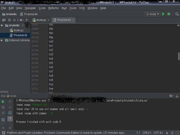
Task: Collapse the brutedic project tree node
Action: point(2,25)
